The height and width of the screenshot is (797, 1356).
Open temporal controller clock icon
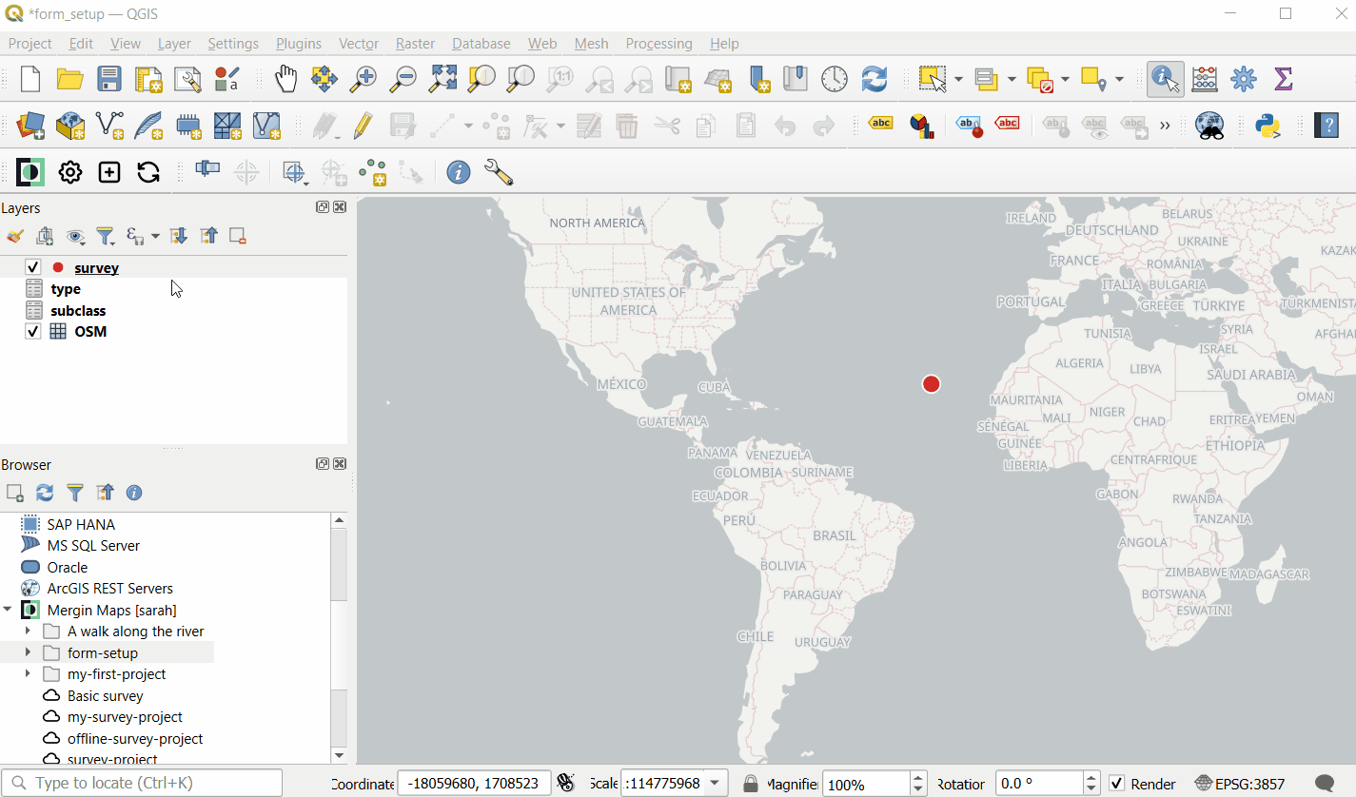[835, 79]
